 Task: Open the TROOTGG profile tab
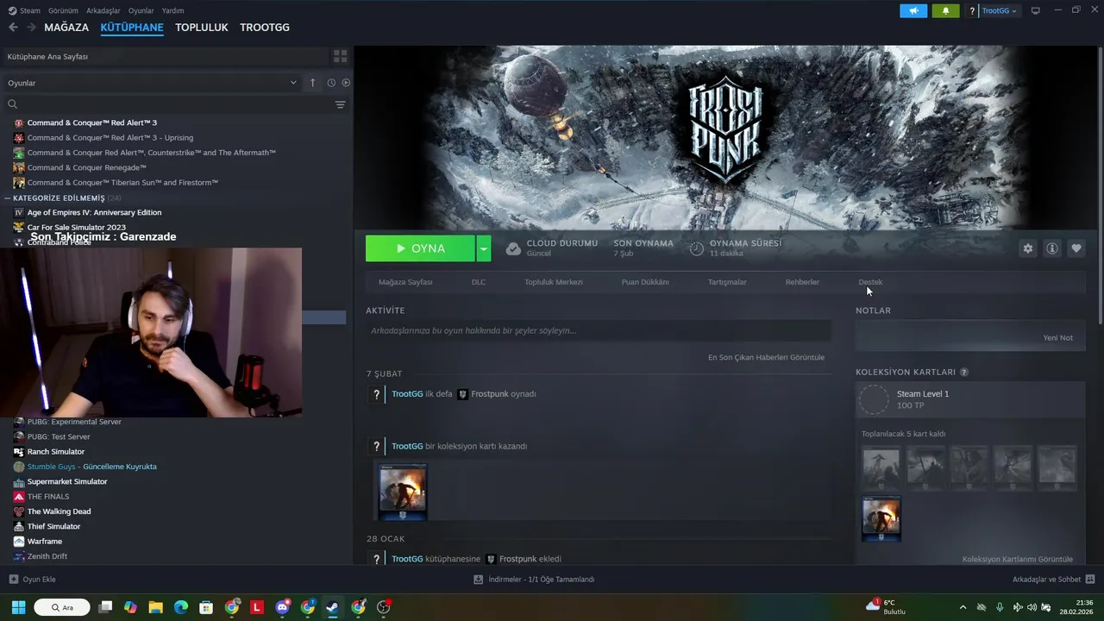click(x=265, y=28)
